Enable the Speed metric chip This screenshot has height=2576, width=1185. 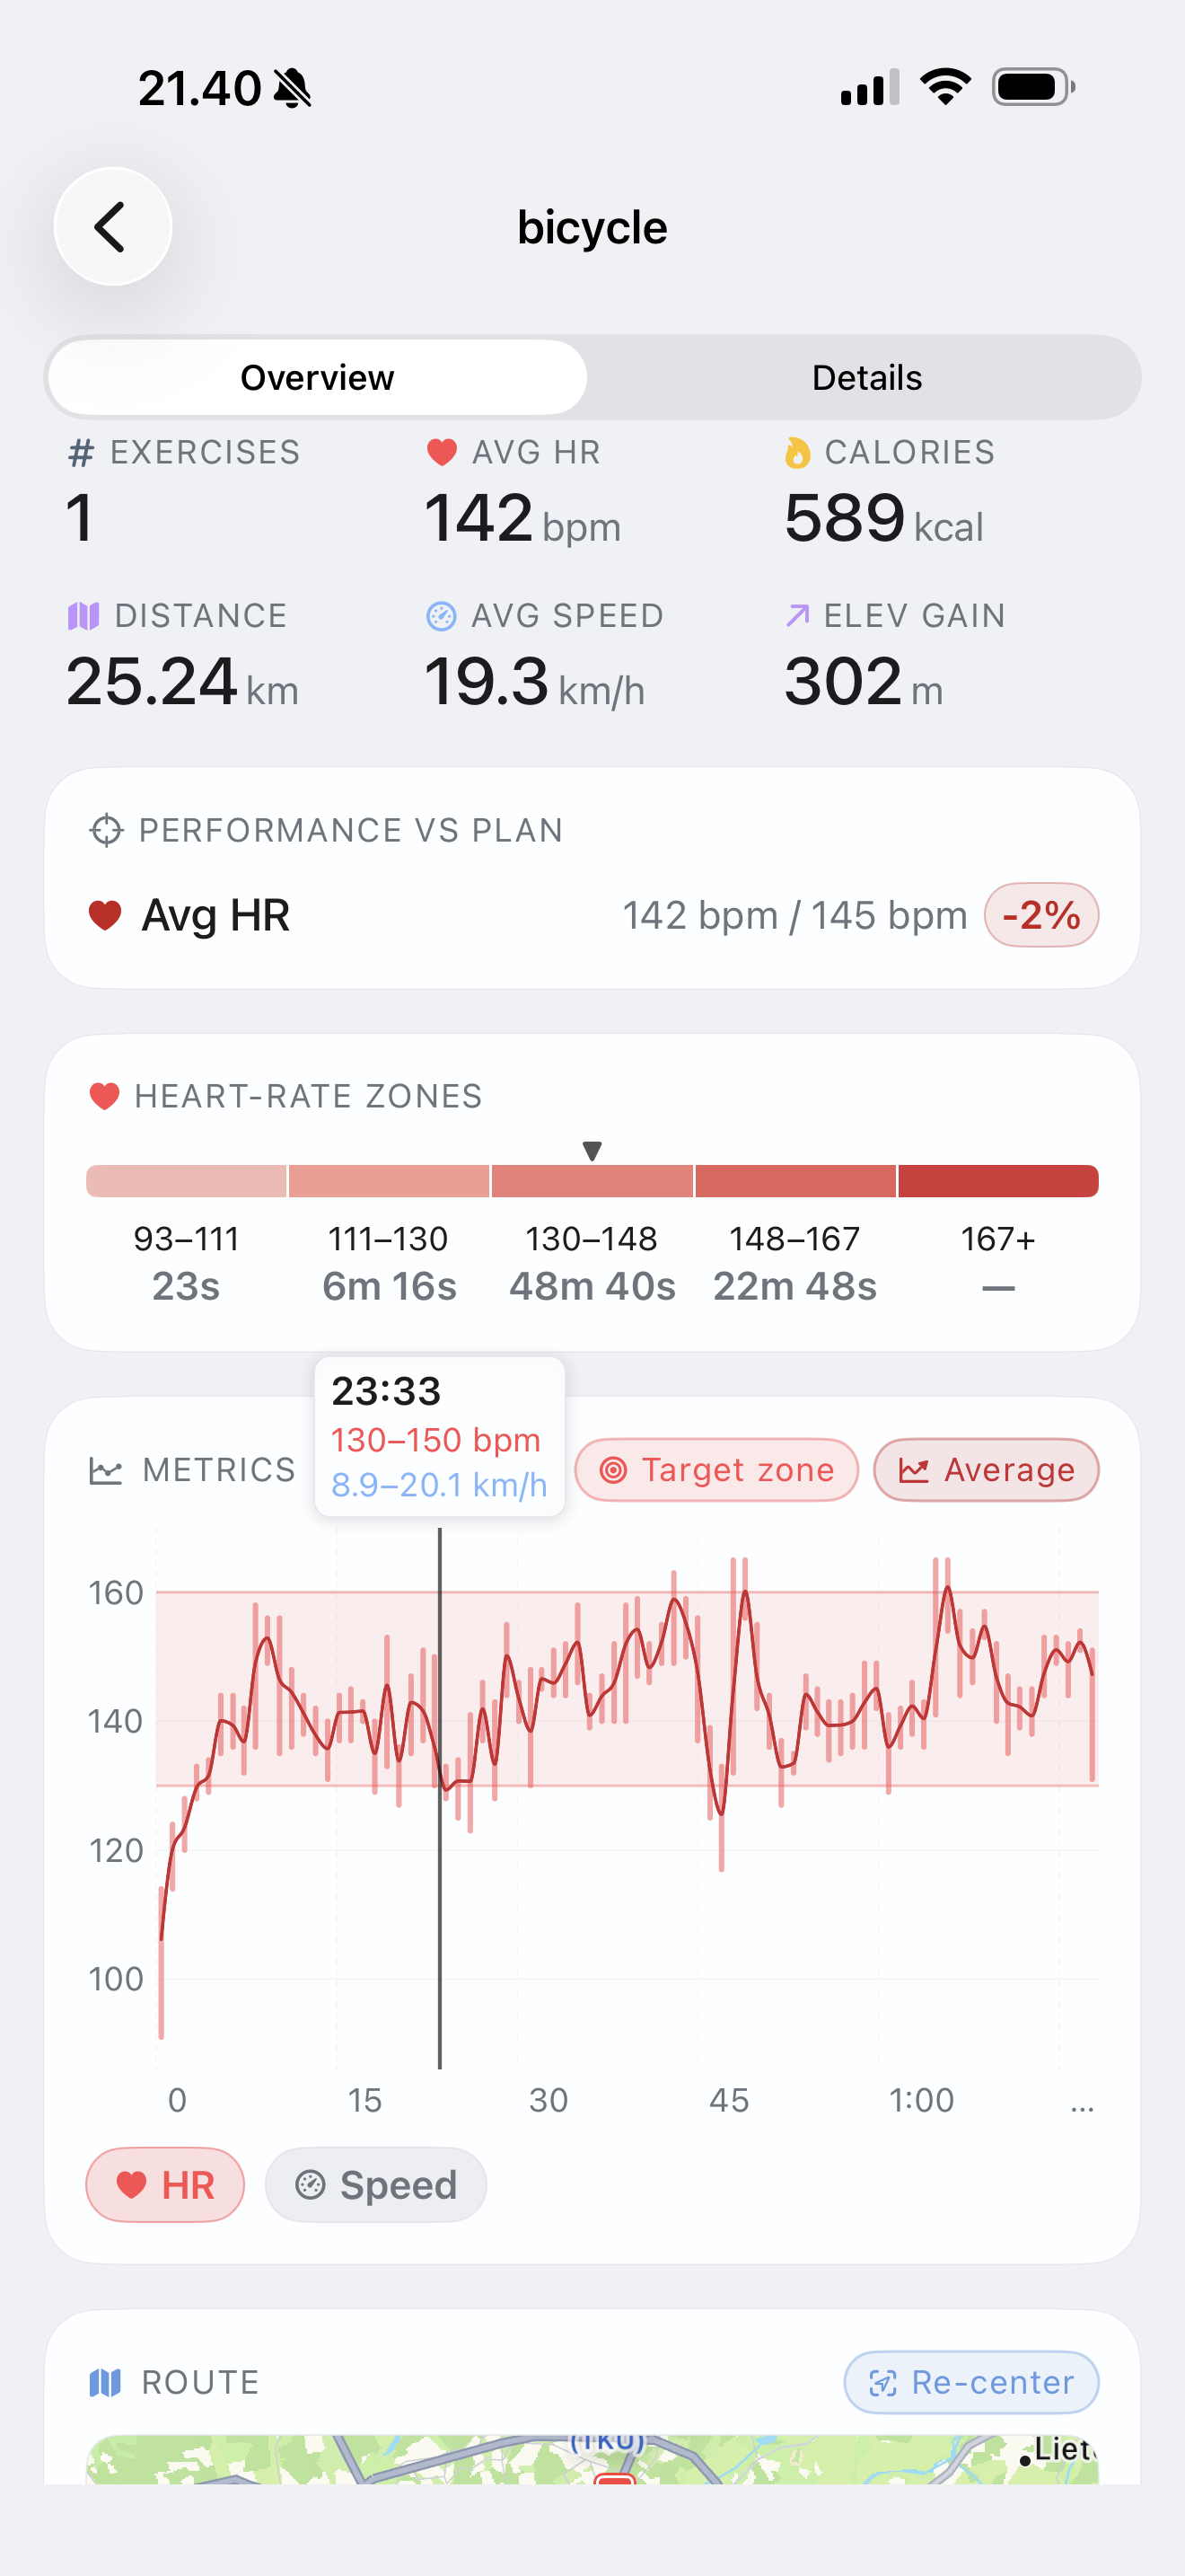(375, 2185)
